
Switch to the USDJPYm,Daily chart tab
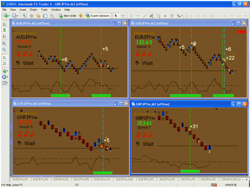point(124,179)
